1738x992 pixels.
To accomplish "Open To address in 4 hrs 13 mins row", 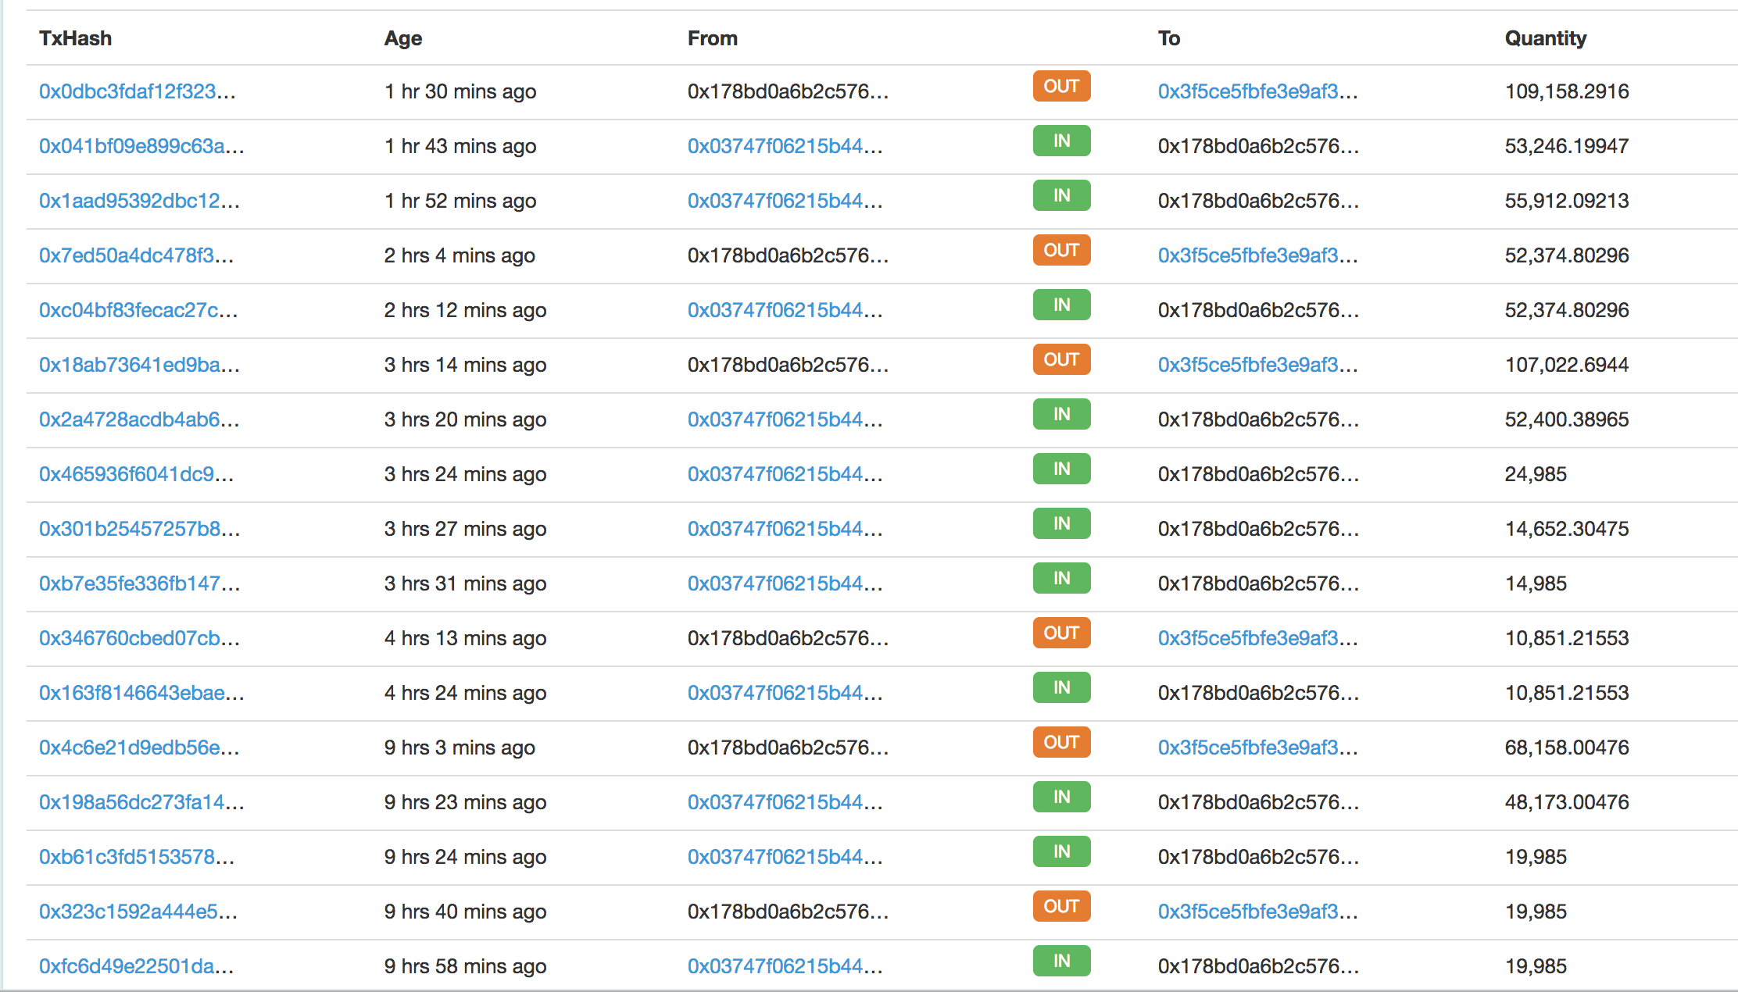I will click(1257, 638).
